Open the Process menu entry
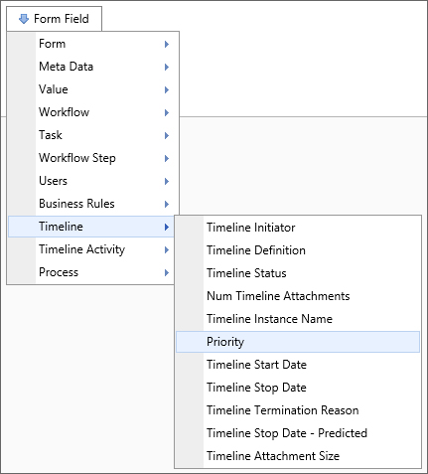The image size is (428, 474). [x=91, y=272]
